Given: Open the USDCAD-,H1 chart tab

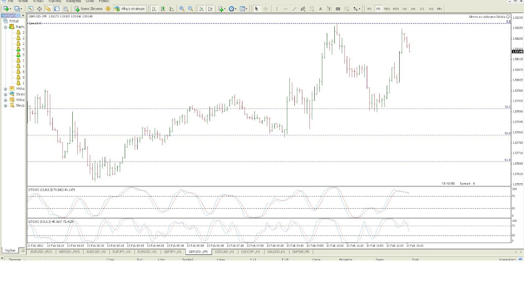Looking at the screenshot, I should tap(224, 252).
